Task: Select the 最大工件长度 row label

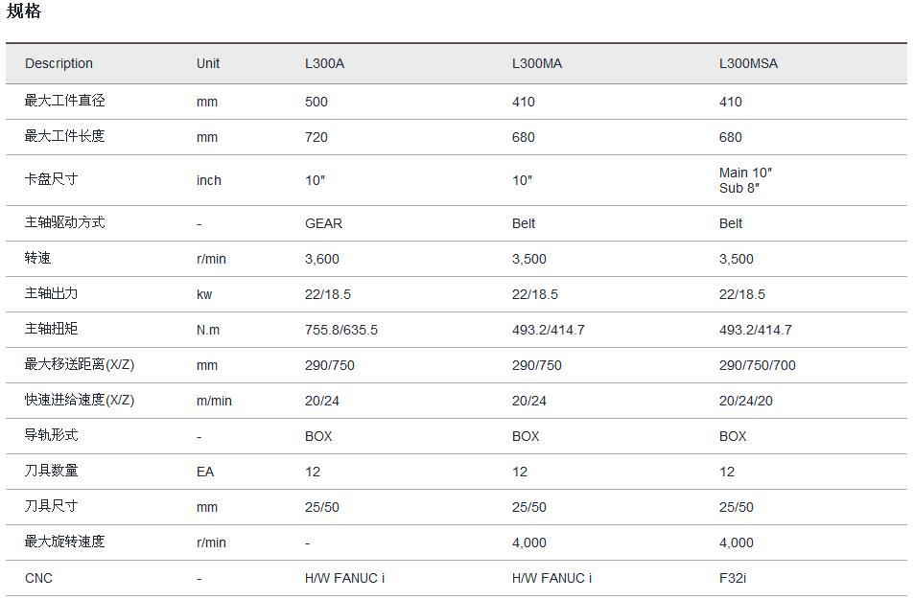Action: (64, 136)
